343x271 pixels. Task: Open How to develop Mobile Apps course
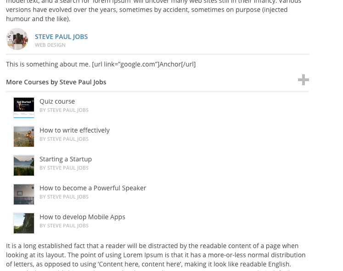pyautogui.click(x=82, y=217)
